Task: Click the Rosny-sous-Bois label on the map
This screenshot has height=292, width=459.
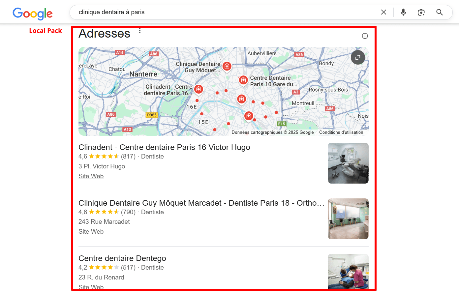Action: click(328, 90)
